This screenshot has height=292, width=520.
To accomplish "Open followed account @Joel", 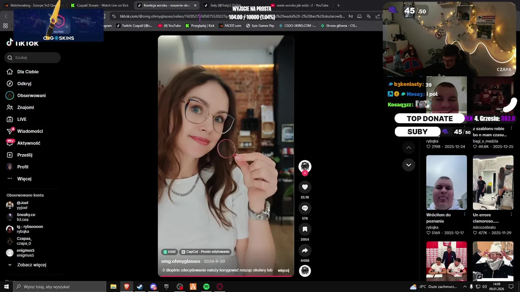I will [22, 205].
